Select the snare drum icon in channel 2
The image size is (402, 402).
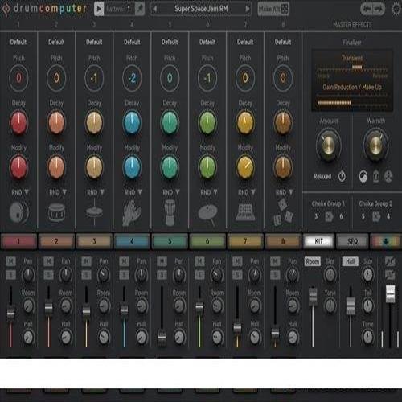[x=56, y=212]
